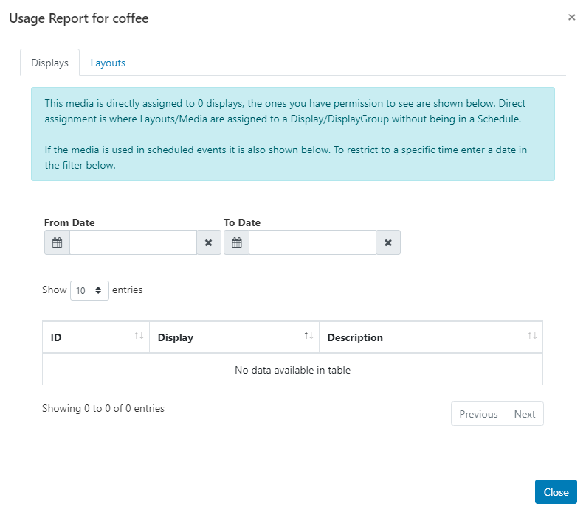Click the blue info message box

[292, 134]
